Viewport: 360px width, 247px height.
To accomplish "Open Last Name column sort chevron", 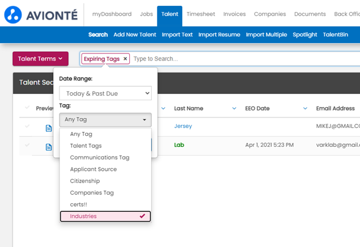I will (x=234, y=108).
